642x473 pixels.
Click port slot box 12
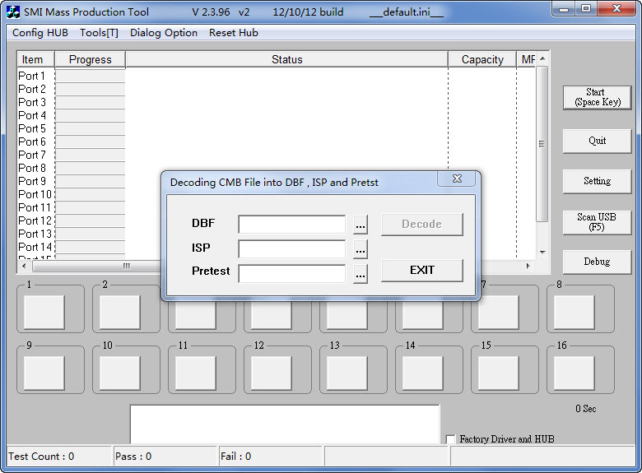coord(272,373)
